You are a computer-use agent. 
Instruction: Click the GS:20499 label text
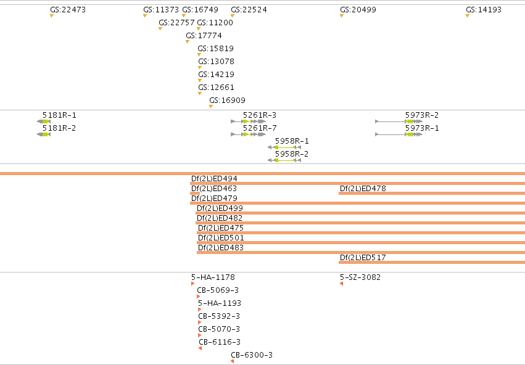[x=358, y=10]
